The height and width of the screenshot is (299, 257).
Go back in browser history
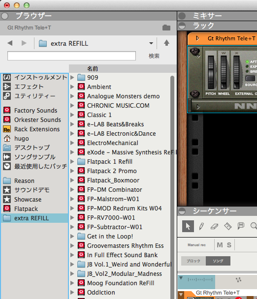pos(10,43)
